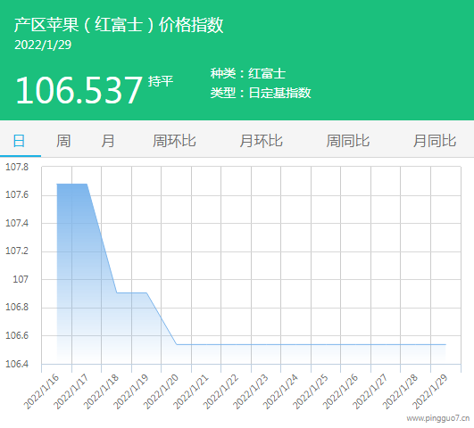
Task: Click the 2022/1/29 date under the title
Action: [x=43, y=45]
